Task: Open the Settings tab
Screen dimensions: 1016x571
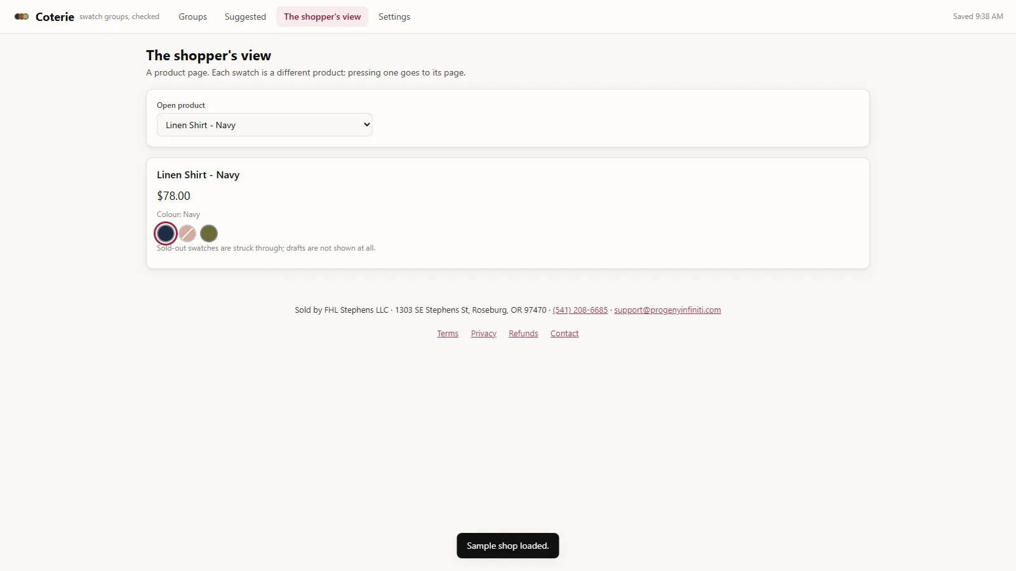Action: pos(394,16)
